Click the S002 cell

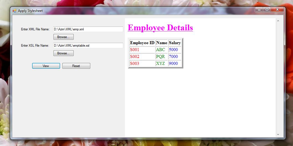[142, 57]
